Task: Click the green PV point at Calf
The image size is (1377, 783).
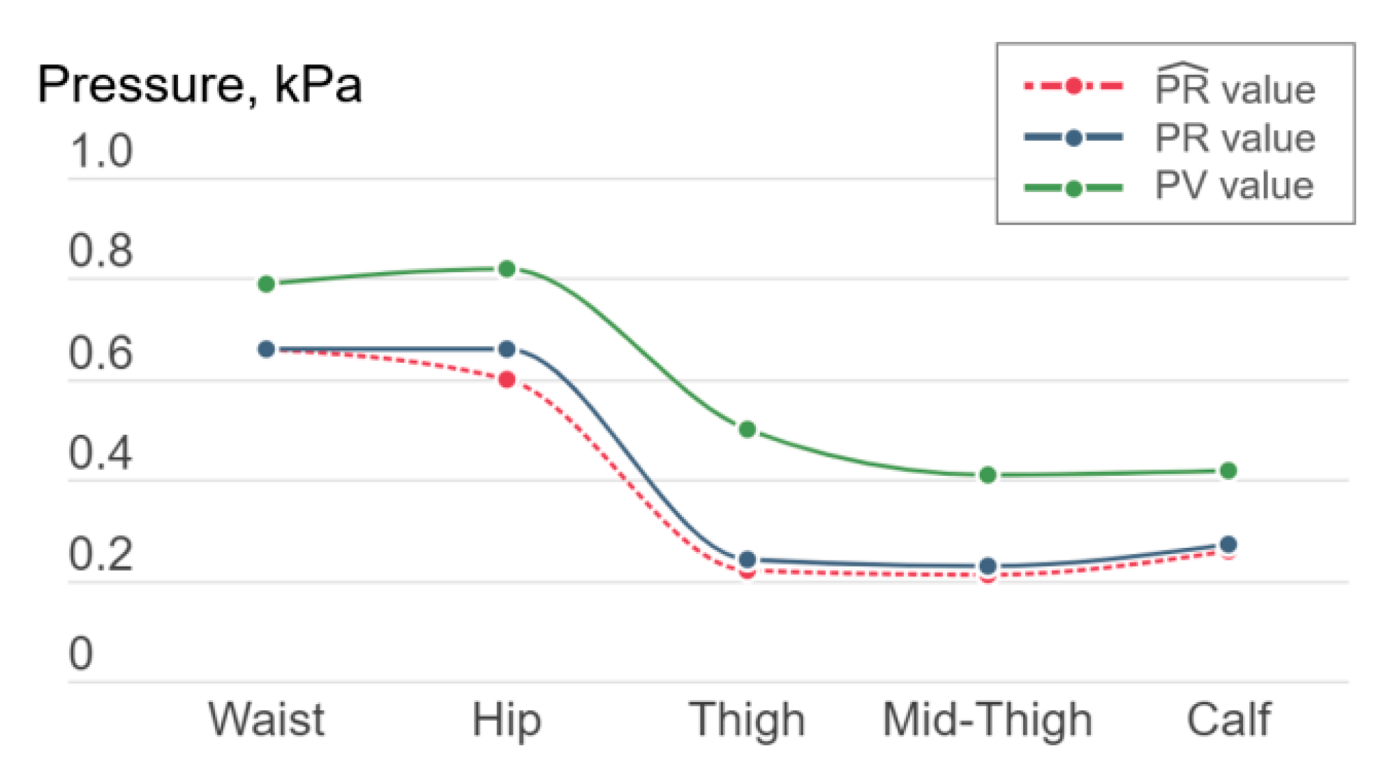Action: pos(1229,471)
